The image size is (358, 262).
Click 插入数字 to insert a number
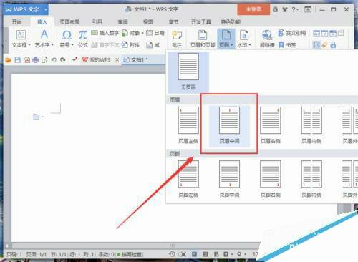tap(105, 33)
